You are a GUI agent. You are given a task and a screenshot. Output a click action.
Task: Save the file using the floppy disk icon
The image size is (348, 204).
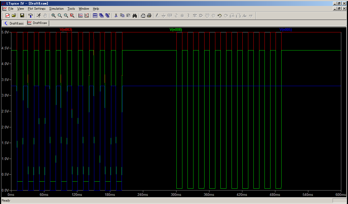point(22,16)
